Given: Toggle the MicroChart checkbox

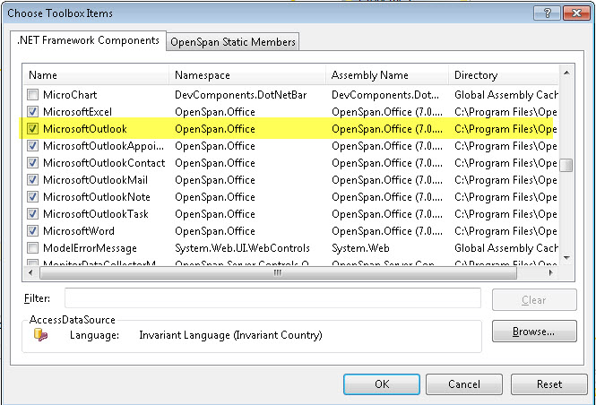Looking at the screenshot, I should click(x=33, y=95).
